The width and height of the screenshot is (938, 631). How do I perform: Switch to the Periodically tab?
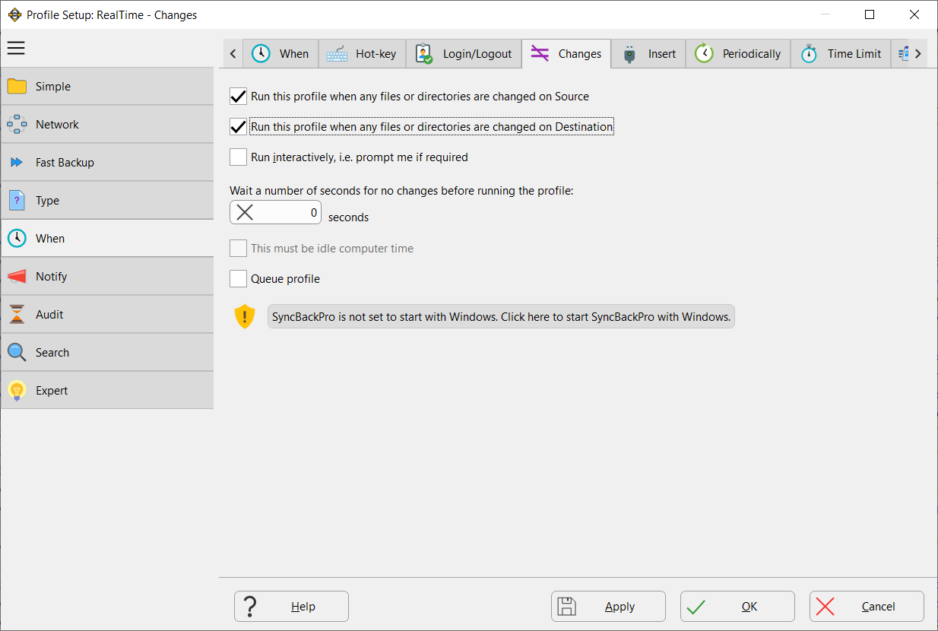point(738,54)
